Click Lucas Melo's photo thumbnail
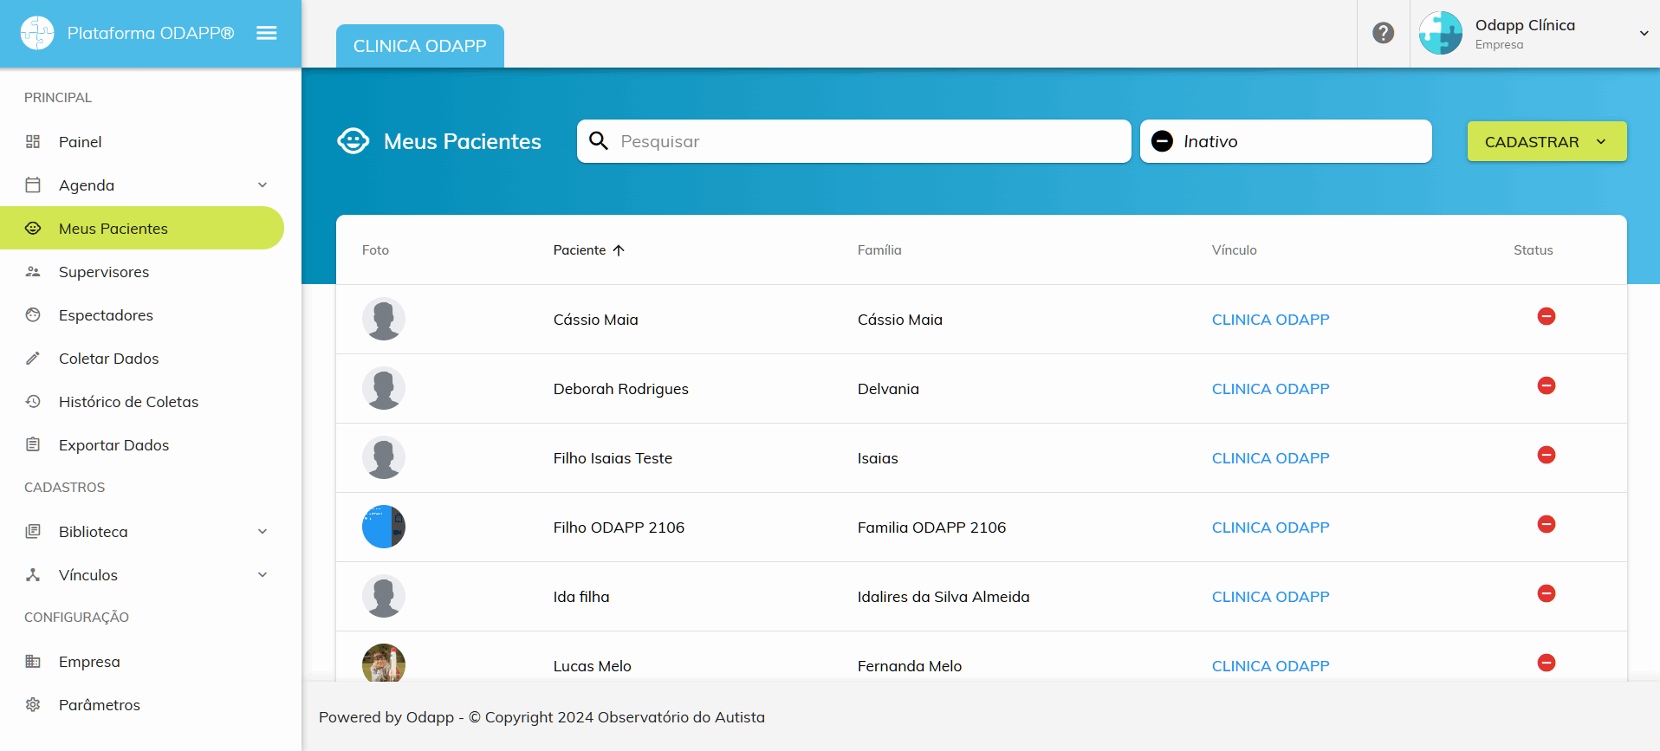This screenshot has width=1660, height=751. click(x=384, y=663)
